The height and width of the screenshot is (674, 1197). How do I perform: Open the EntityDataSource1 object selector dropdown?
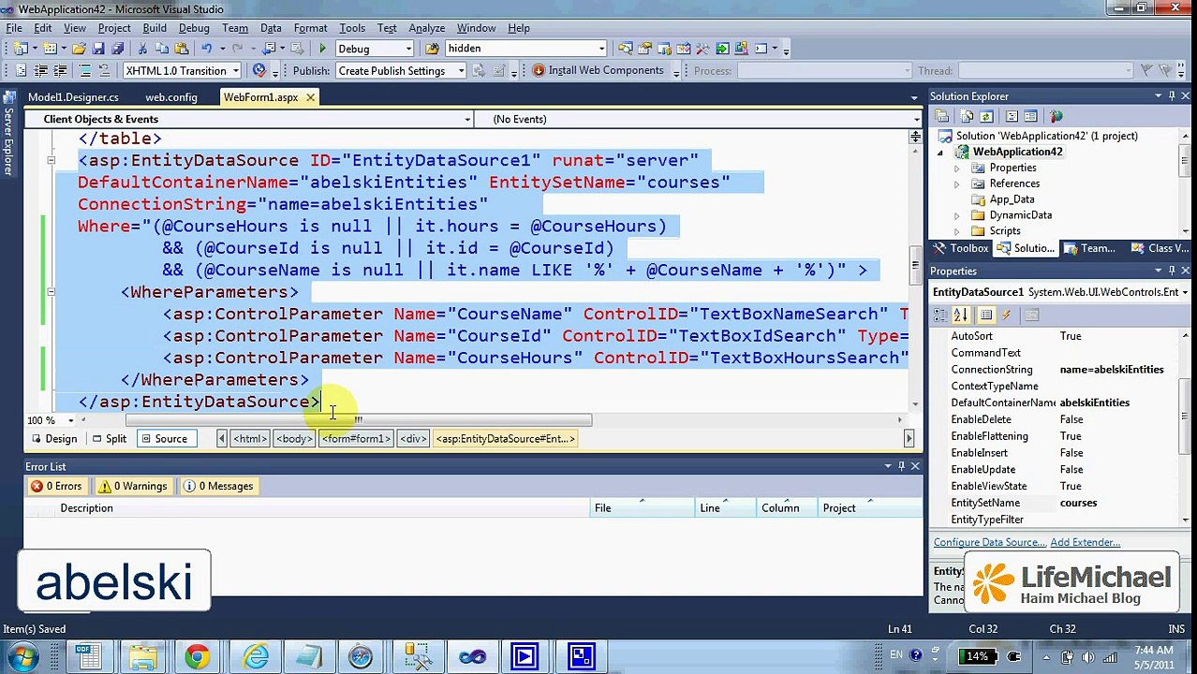coord(1185,292)
